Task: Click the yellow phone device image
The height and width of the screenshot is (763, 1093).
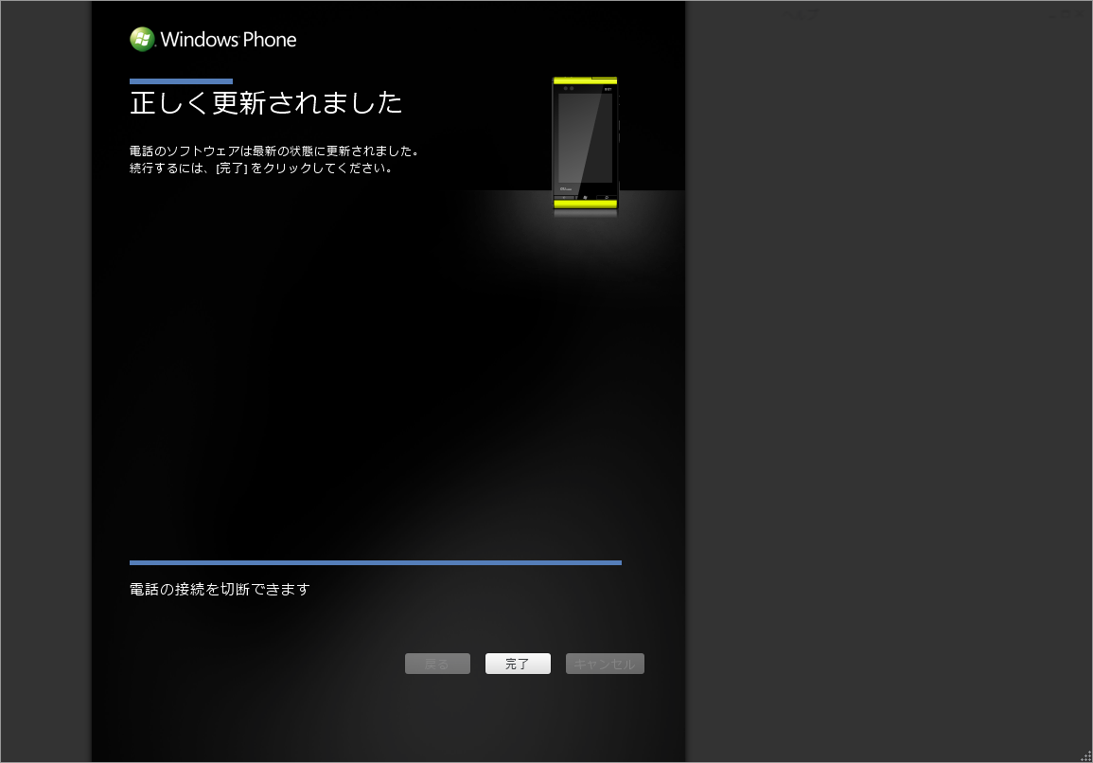Action: point(585,142)
